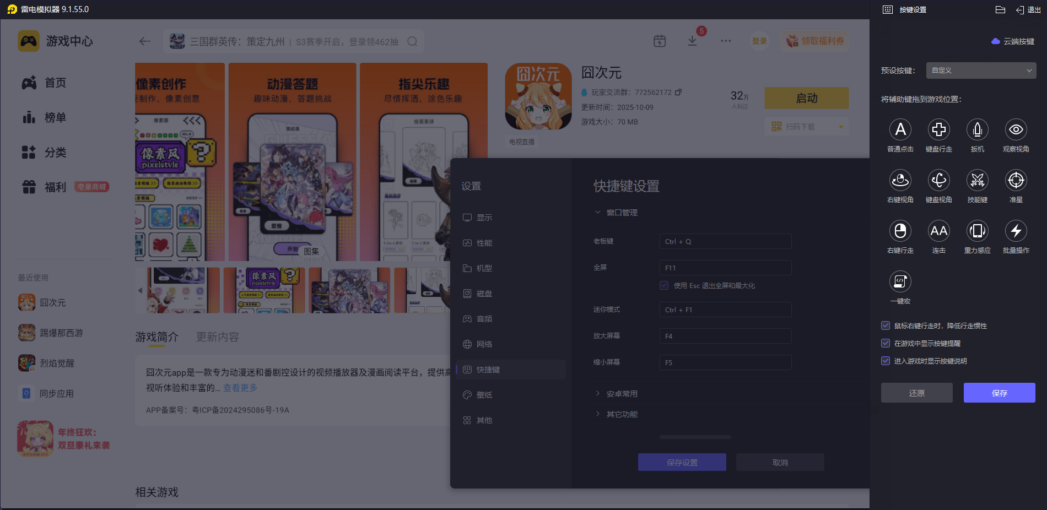The height and width of the screenshot is (510, 1047).
Task: Select the 连击 combo tap icon
Action: 939,231
